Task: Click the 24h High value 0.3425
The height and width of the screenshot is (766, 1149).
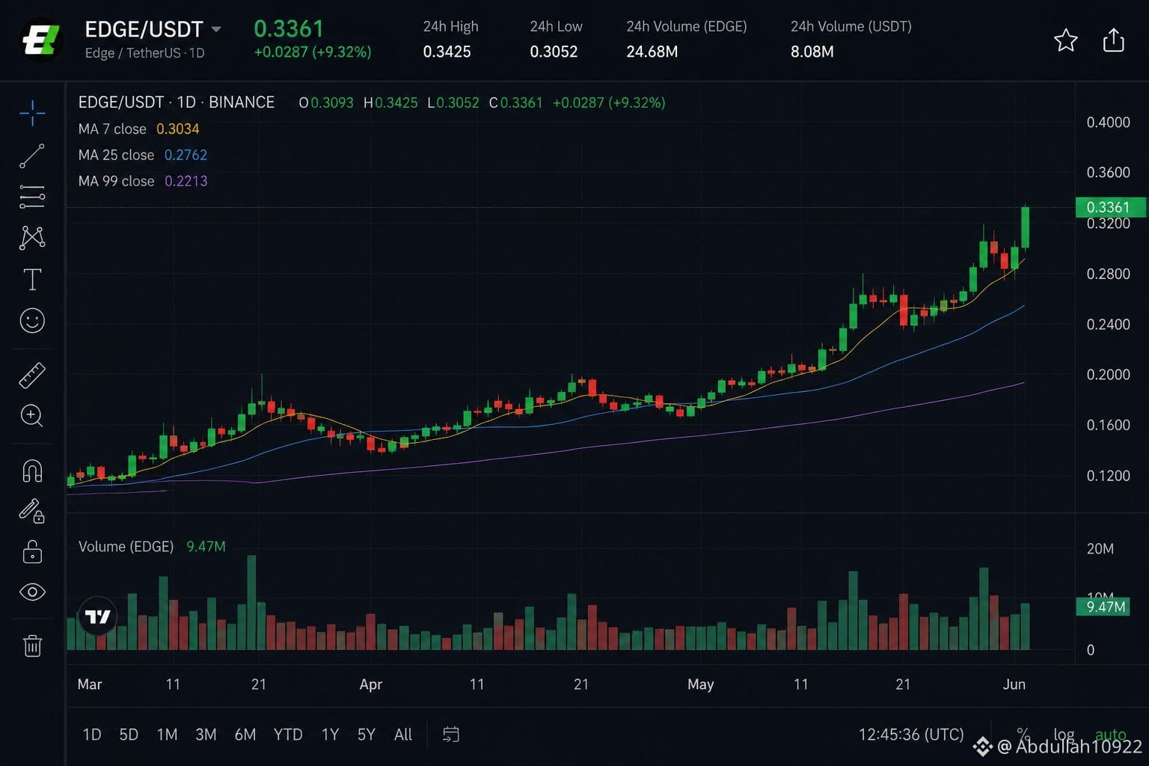Action: tap(447, 52)
